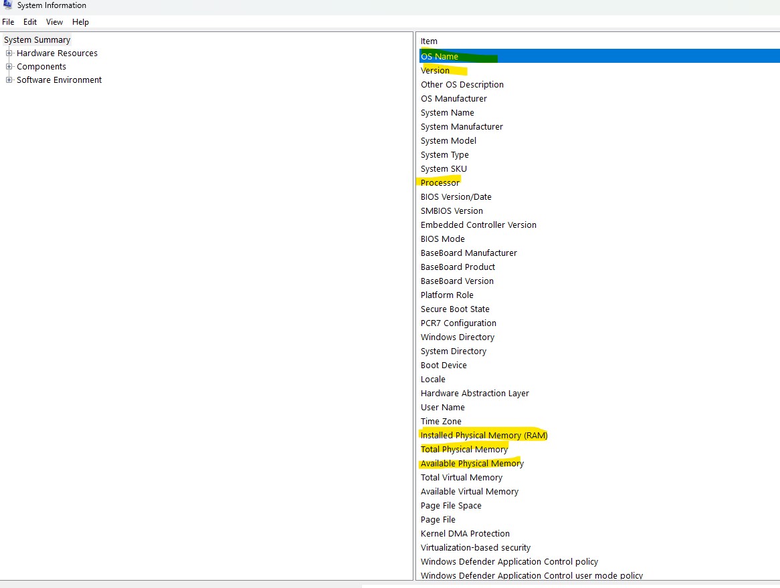Click the Item column header
This screenshot has width=780, height=588.
pyautogui.click(x=429, y=41)
